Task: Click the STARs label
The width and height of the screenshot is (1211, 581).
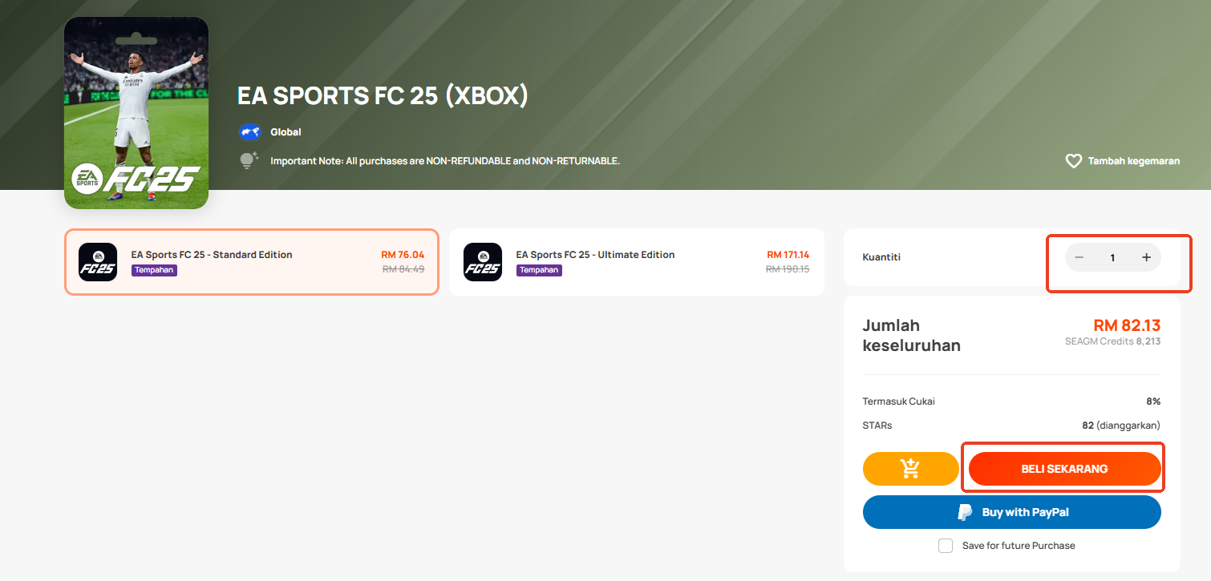Action: pos(877,426)
